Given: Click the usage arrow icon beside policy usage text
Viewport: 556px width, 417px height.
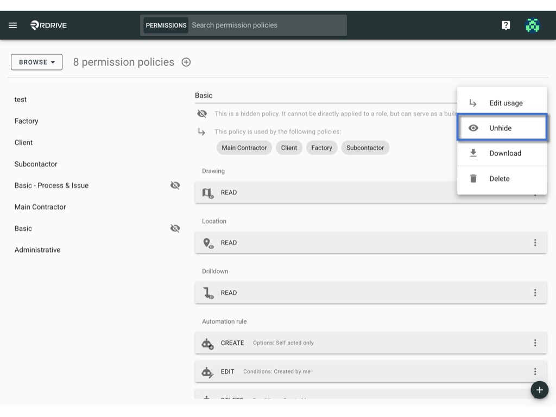Looking at the screenshot, I should (202, 131).
